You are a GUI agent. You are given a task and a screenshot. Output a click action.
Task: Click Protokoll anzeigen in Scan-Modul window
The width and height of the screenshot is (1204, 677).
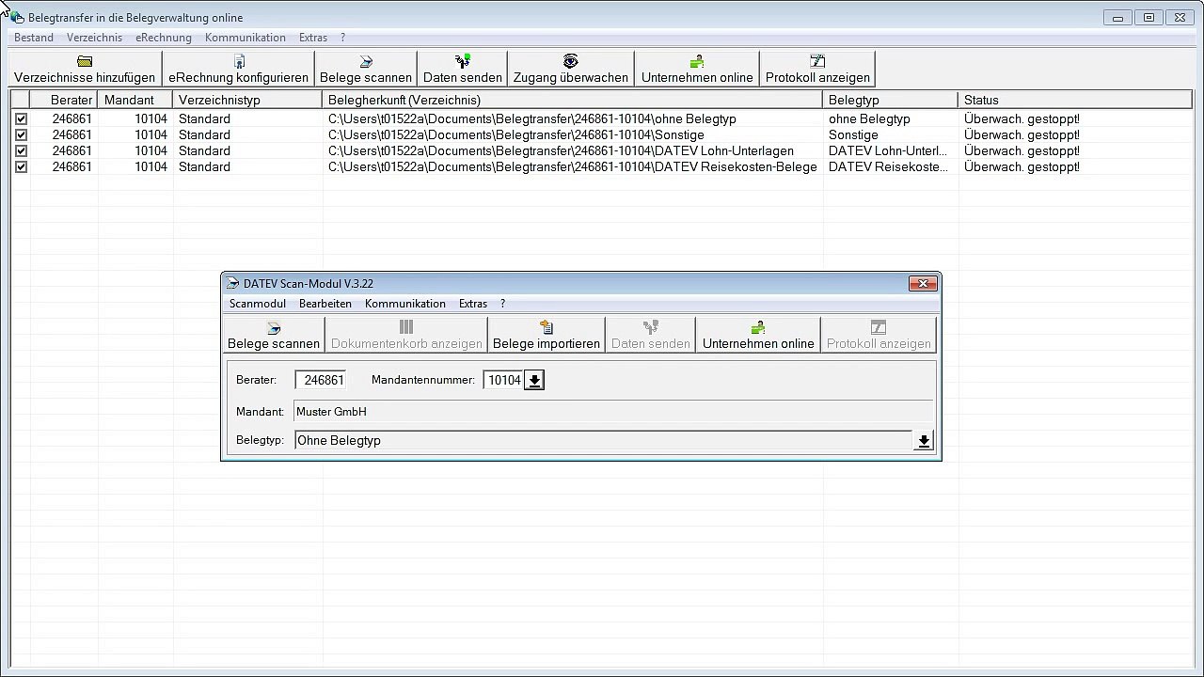tap(879, 335)
